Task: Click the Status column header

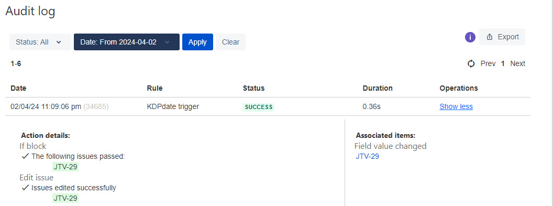Action: (x=253, y=88)
